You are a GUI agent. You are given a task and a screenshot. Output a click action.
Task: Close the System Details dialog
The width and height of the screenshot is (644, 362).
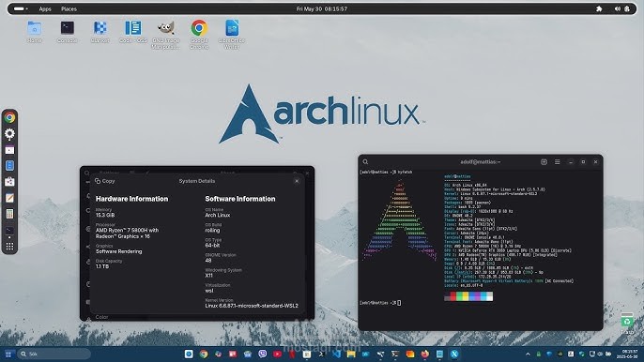click(297, 181)
